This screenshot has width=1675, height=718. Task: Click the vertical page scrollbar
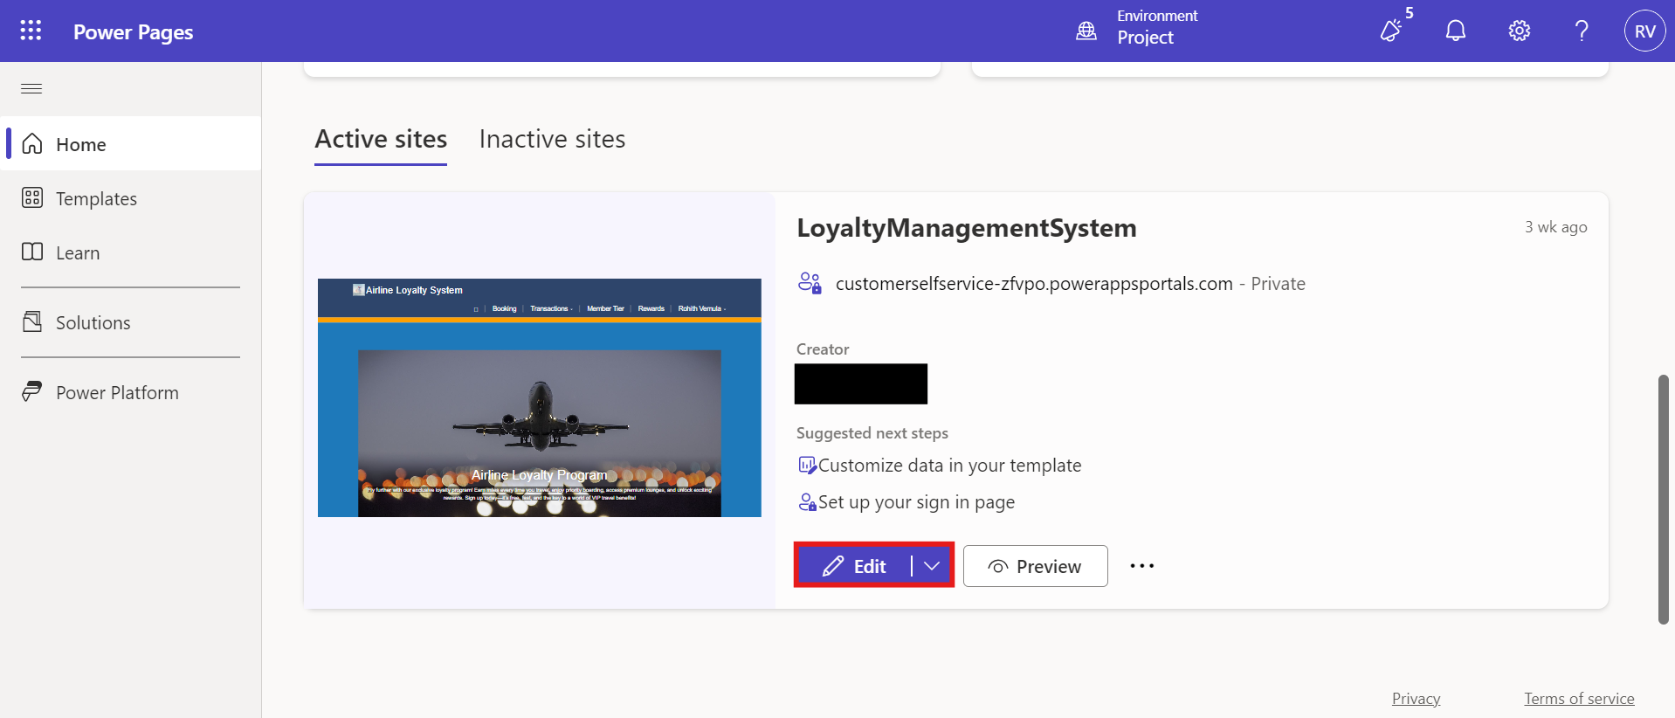(1663, 498)
